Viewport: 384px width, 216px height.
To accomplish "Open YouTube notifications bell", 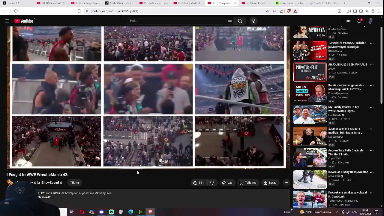I will [x=359, y=21].
